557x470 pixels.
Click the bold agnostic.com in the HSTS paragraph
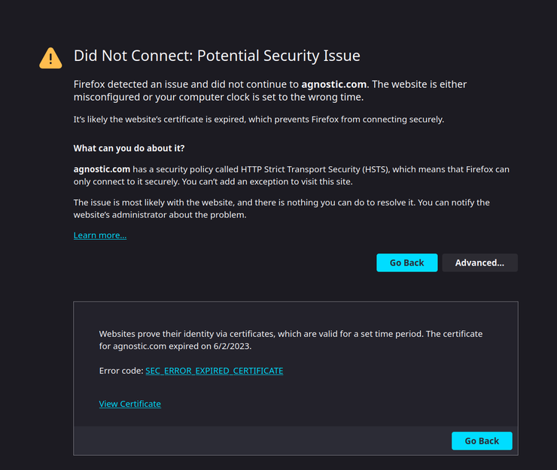tap(102, 169)
